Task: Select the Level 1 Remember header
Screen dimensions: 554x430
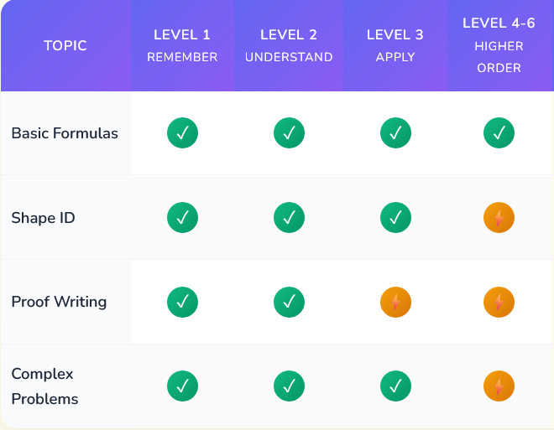Action: 182,45
